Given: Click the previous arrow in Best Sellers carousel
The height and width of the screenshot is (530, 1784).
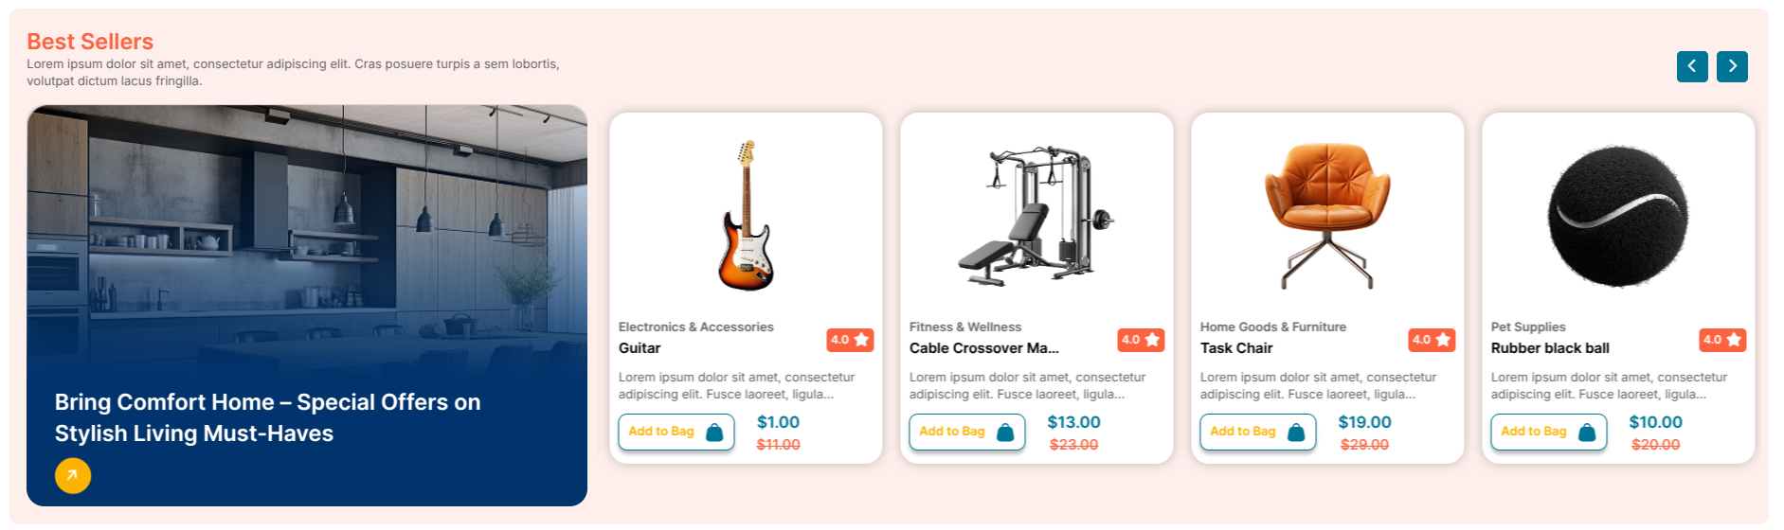Looking at the screenshot, I should 1691,66.
